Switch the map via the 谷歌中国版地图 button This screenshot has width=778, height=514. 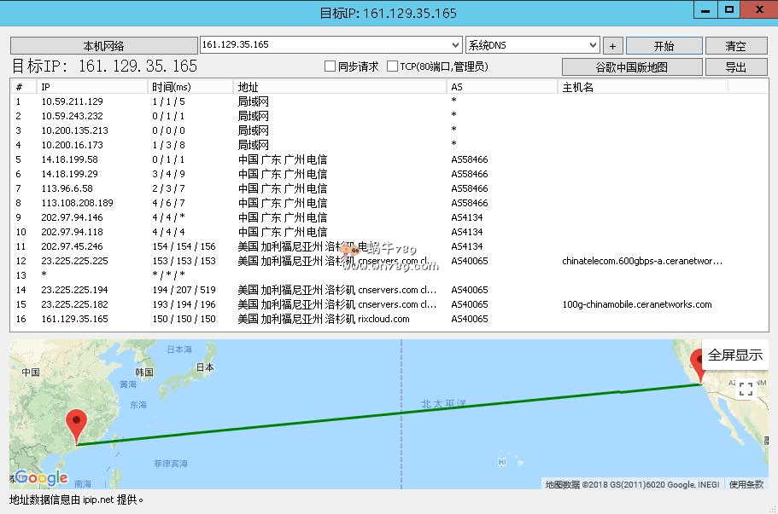pyautogui.click(x=632, y=67)
